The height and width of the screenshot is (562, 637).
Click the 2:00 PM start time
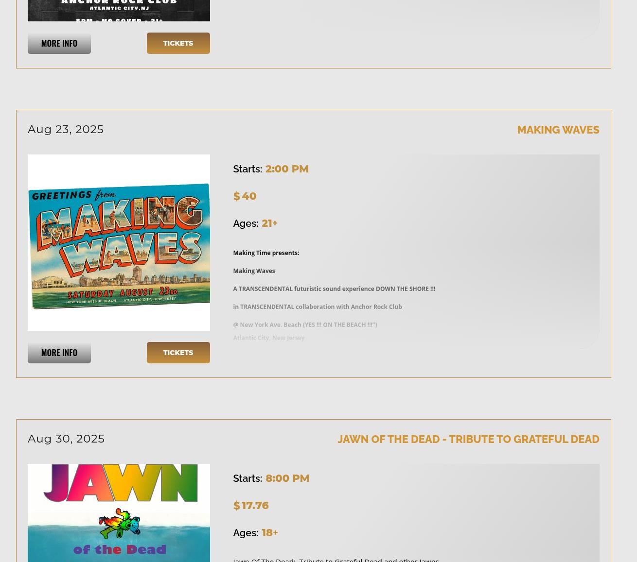[x=287, y=169]
